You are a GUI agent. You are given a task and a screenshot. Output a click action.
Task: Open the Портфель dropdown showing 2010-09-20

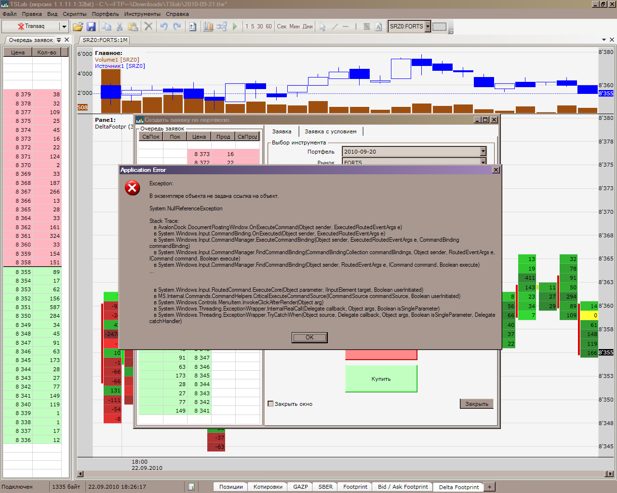(x=483, y=152)
